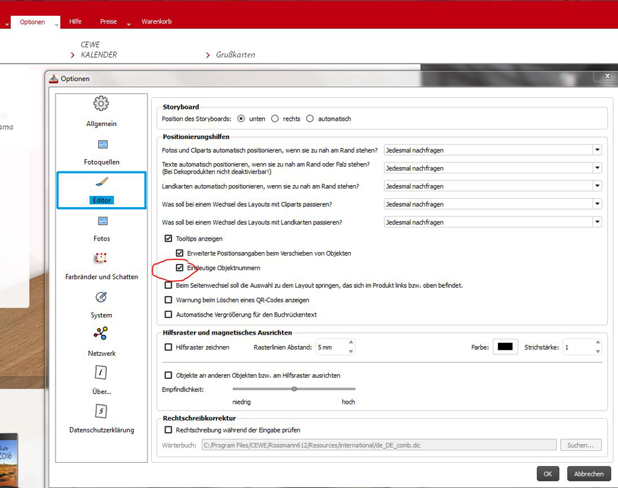Toggle 'Eindeutige Objektnummern' checkbox

180,267
